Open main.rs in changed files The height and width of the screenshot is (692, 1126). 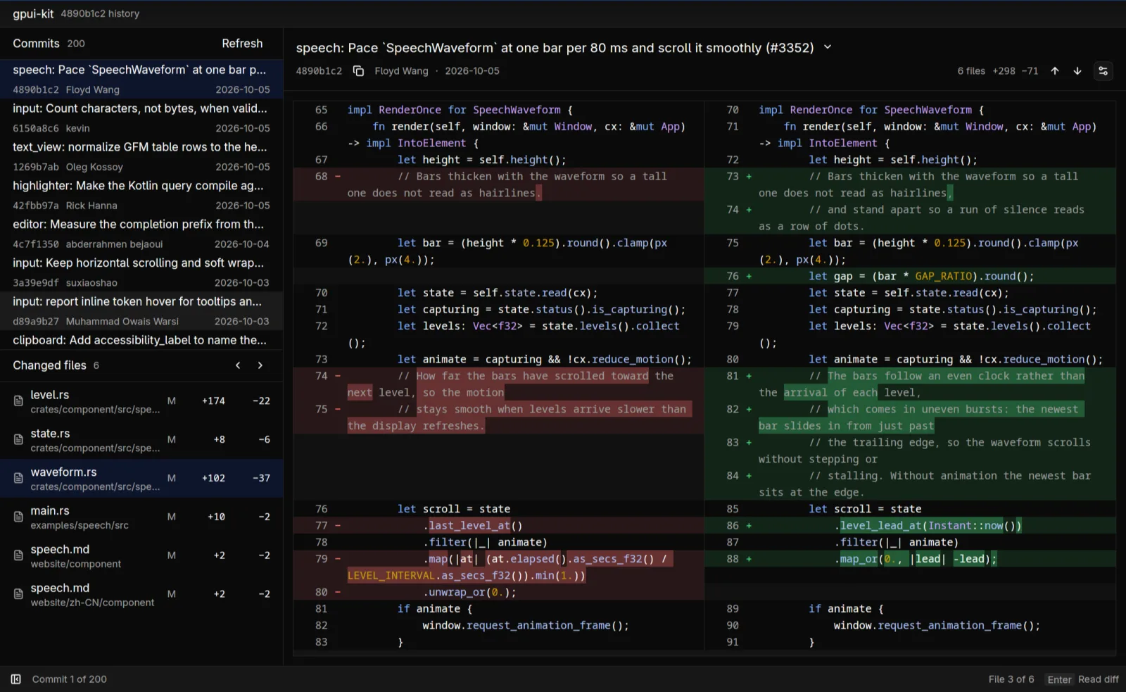tap(141, 517)
